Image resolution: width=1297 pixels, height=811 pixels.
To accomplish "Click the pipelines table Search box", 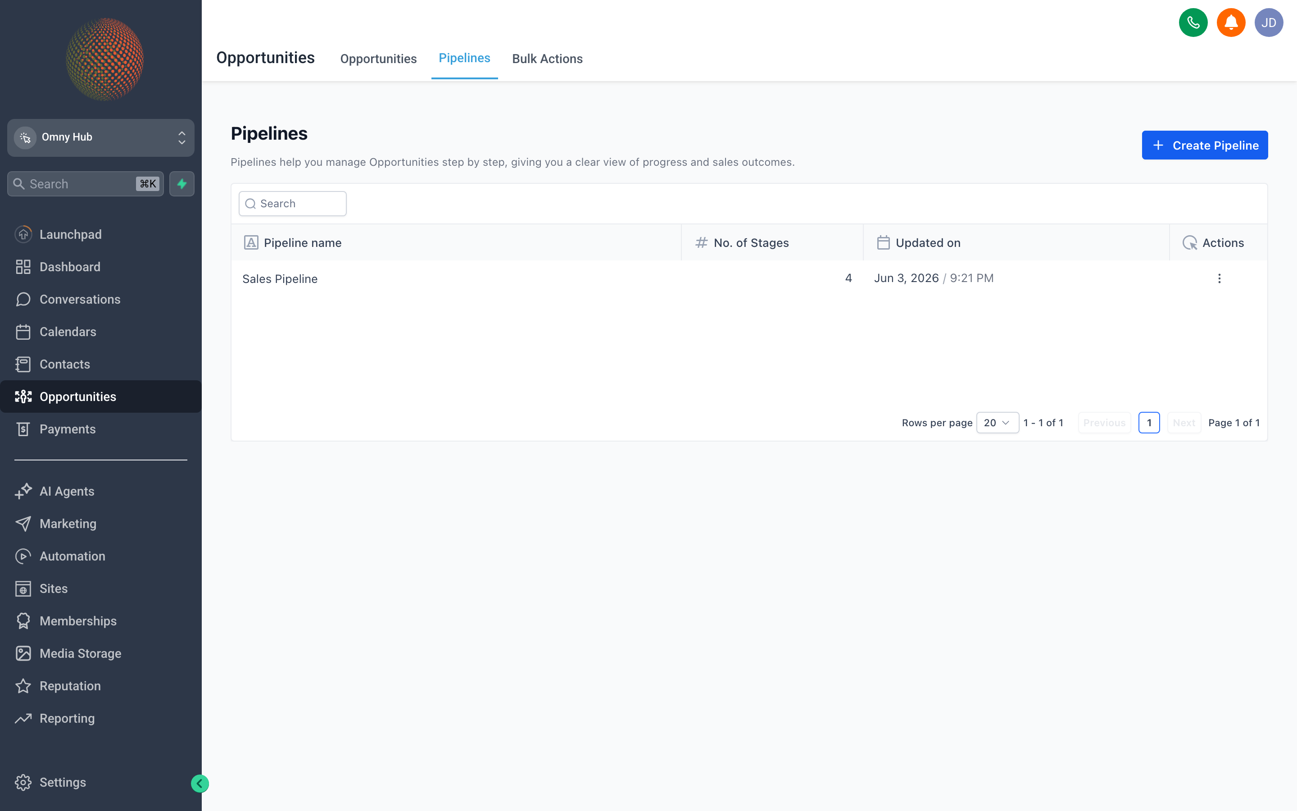I will 292,204.
